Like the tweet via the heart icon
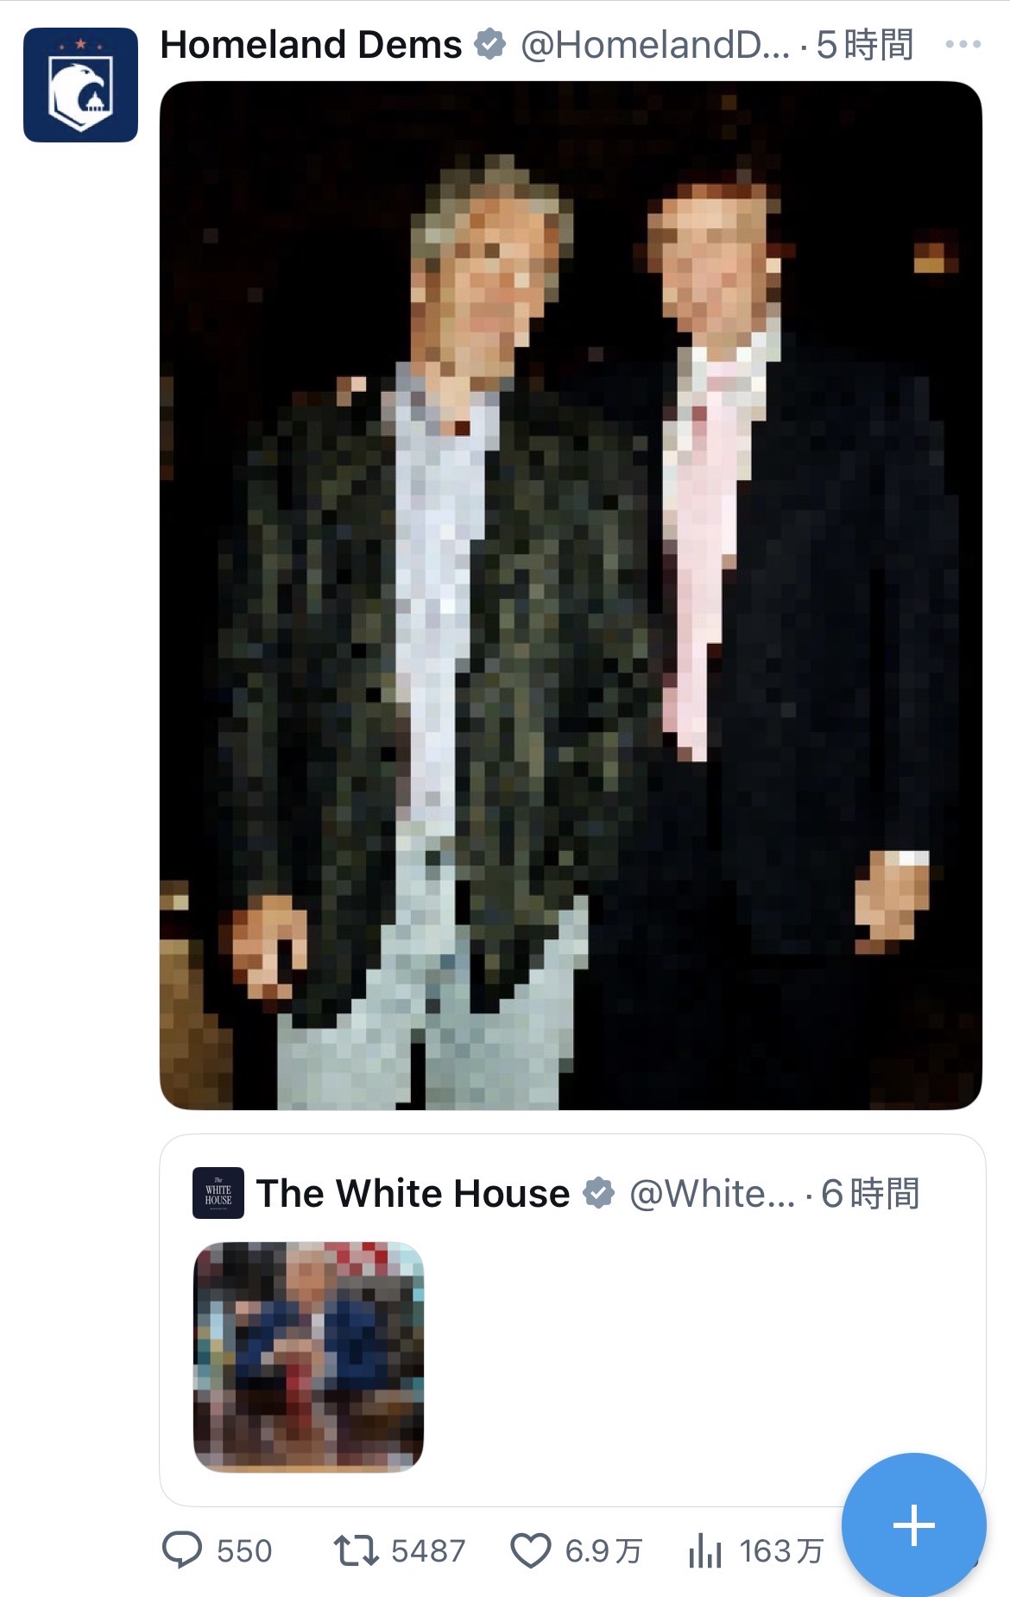This screenshot has width=1010, height=1597. click(530, 1550)
